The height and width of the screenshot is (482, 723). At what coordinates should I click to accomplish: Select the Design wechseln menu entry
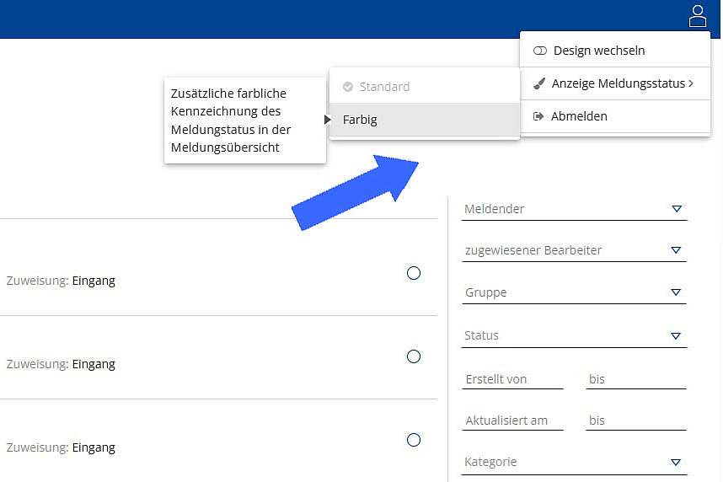click(615, 51)
